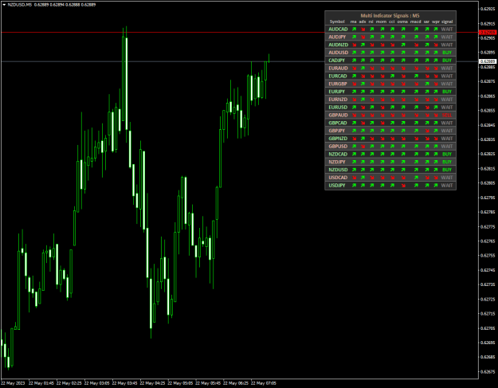Click the current price tag 0.62889 on axis
This screenshot has width=498, height=388.
point(488,61)
